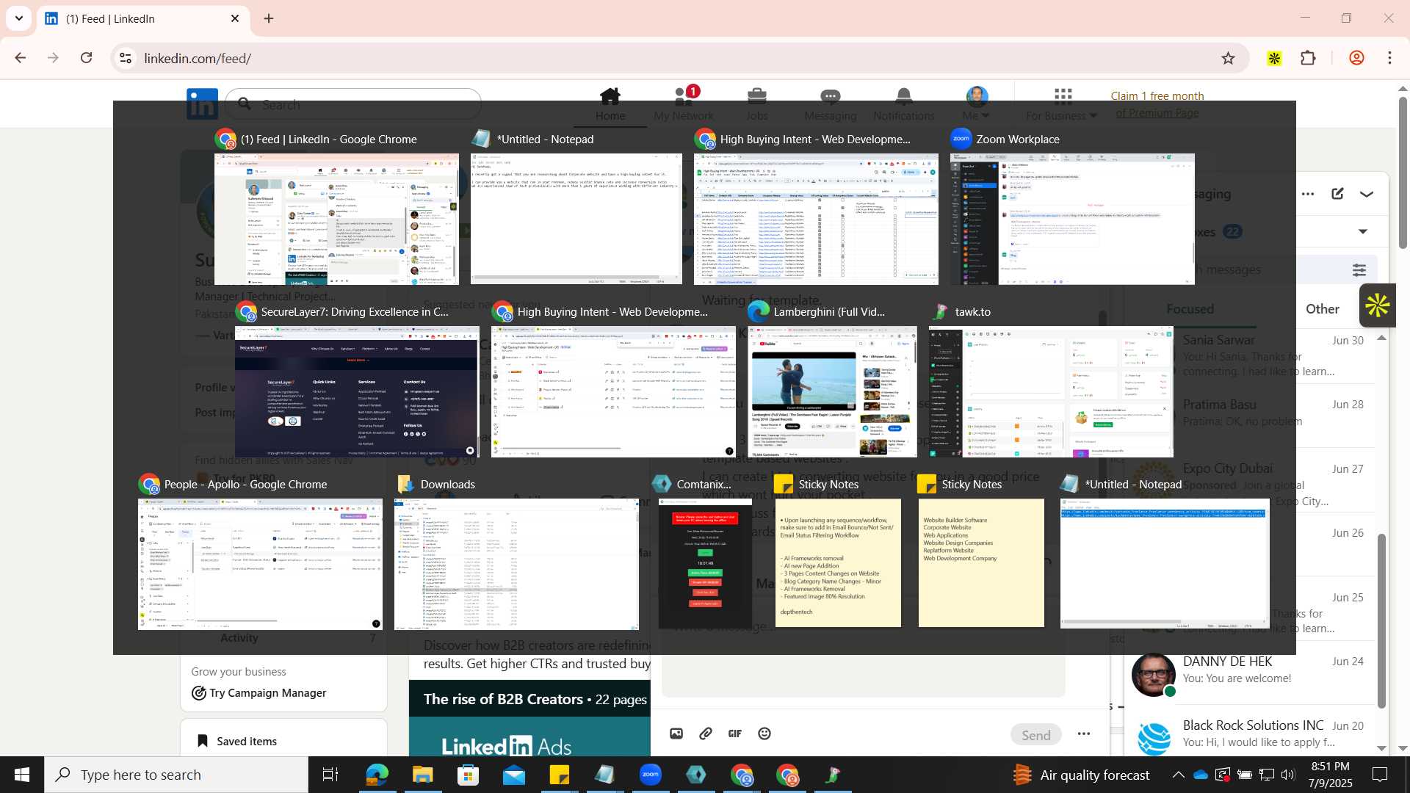Expand the Chrome tab search dropdown
1410x793 pixels.
(x=18, y=18)
